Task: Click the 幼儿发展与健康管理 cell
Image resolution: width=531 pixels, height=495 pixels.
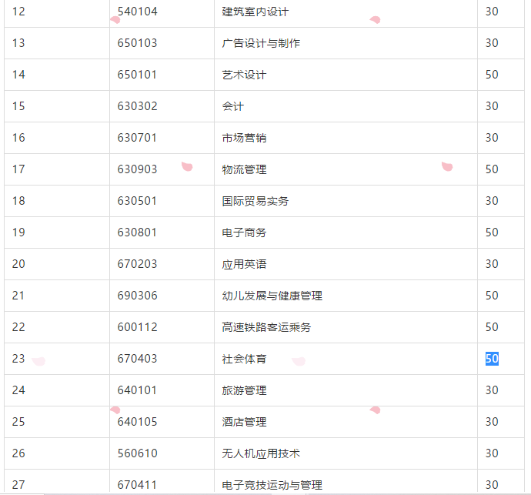Action: coord(272,296)
